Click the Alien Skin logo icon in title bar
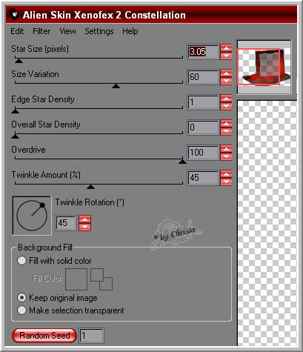 click(14, 14)
